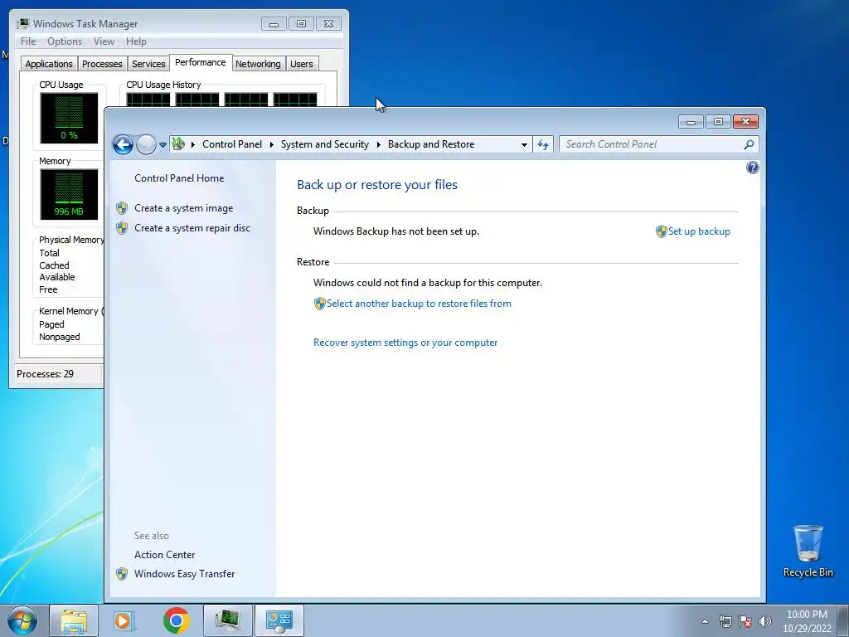Viewport: 849px width, 637px height.
Task: Close the Backup and Restore window
Action: (x=745, y=122)
